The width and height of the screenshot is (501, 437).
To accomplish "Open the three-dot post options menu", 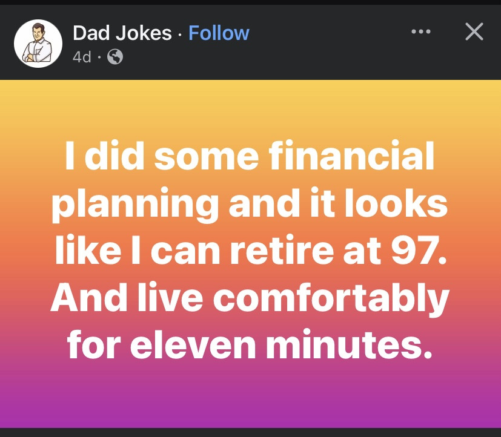I will 421,31.
